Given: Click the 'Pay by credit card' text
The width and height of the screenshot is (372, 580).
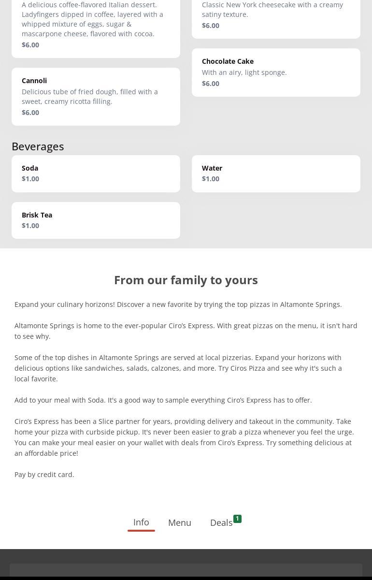Looking at the screenshot, I should click(44, 475).
